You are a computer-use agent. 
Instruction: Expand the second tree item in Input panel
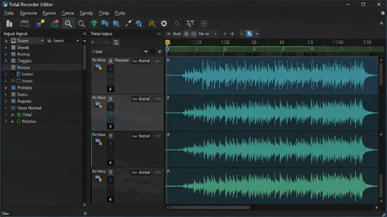[6, 54]
